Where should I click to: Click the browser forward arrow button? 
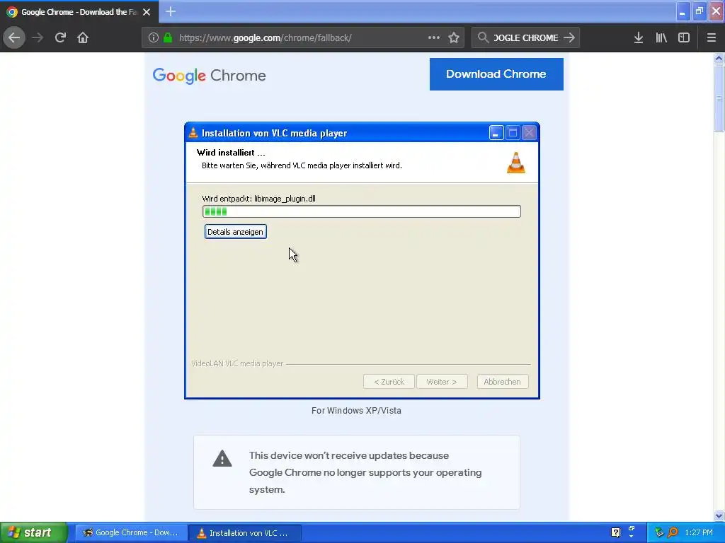click(x=38, y=37)
